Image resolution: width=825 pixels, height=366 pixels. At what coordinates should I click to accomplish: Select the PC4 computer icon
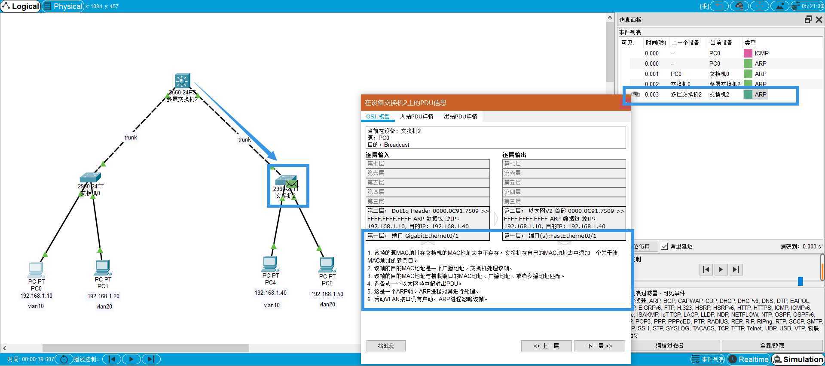[x=270, y=264]
